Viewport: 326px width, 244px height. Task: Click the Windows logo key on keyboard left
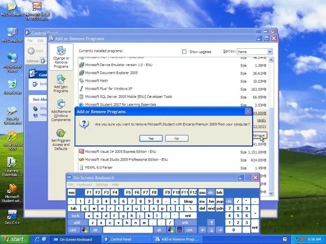click(x=85, y=230)
